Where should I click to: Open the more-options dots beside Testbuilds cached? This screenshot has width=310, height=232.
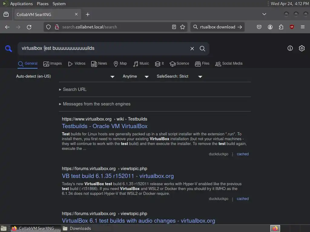tap(232, 154)
